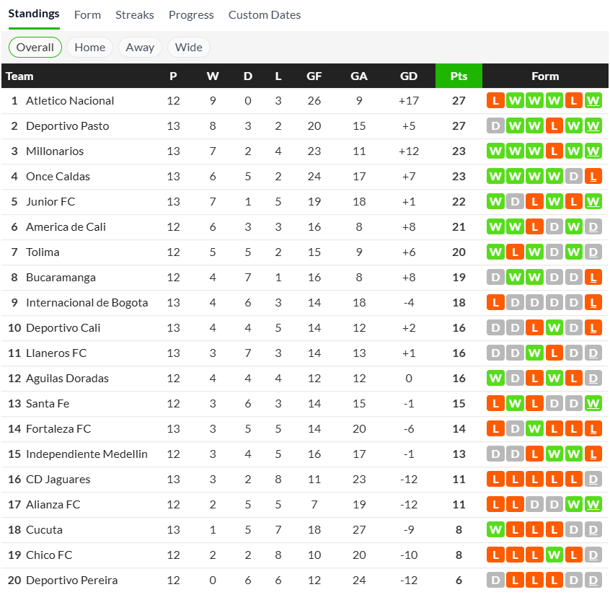Switch to the Custom Dates tab
The width and height of the screenshot is (610, 600).
coord(265,15)
